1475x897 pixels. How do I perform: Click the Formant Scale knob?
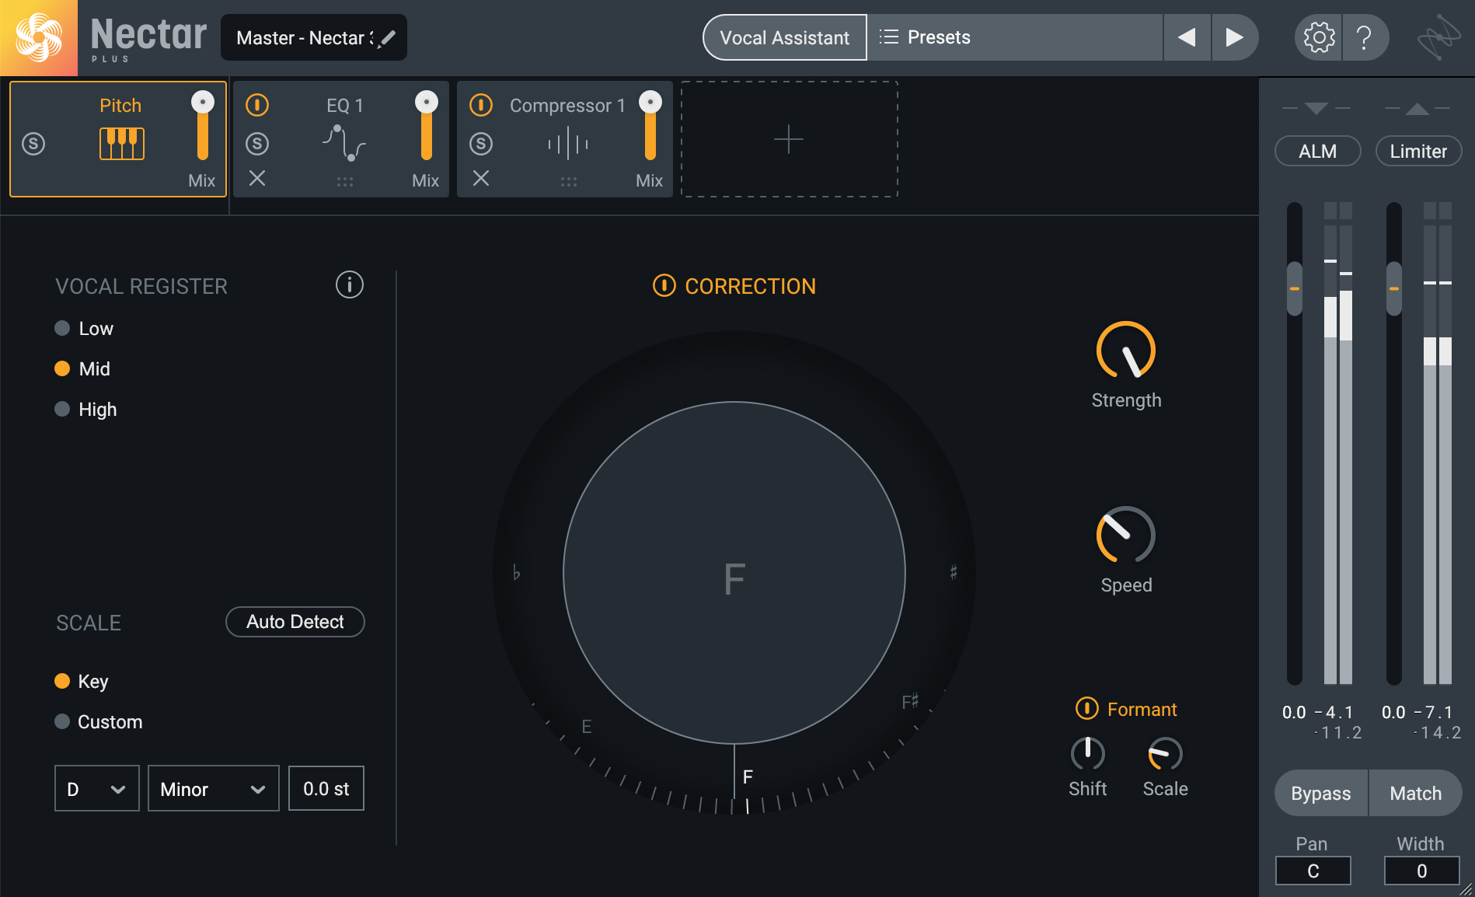click(x=1165, y=753)
